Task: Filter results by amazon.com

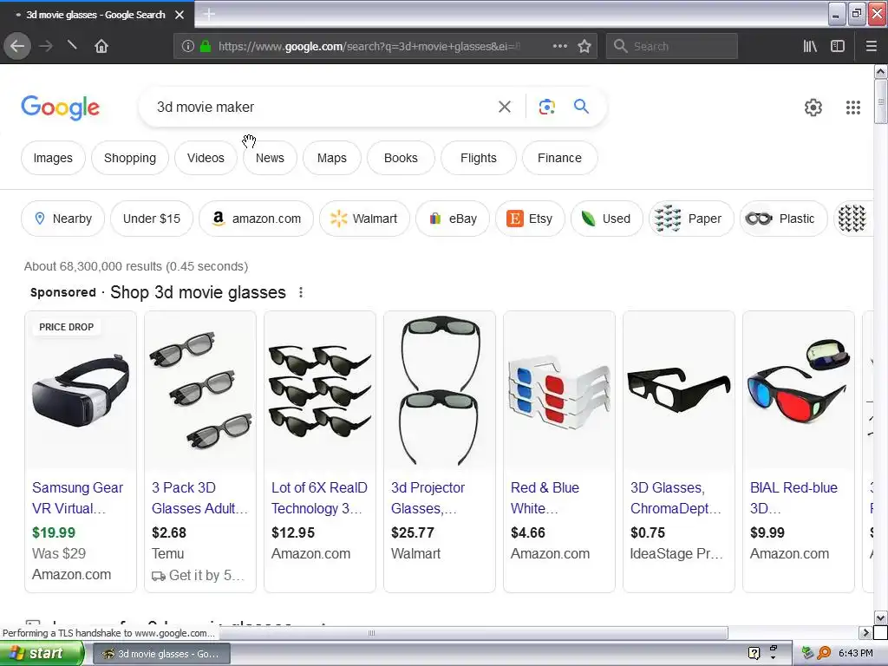Action: coord(256,219)
